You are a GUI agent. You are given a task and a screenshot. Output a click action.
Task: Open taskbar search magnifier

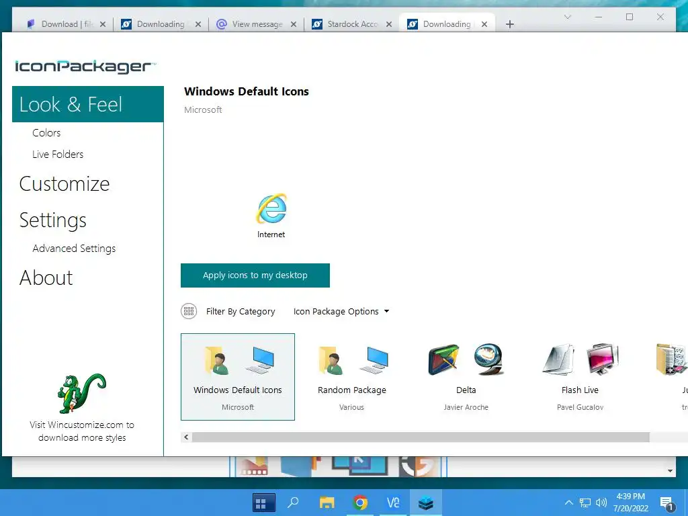pos(293,503)
